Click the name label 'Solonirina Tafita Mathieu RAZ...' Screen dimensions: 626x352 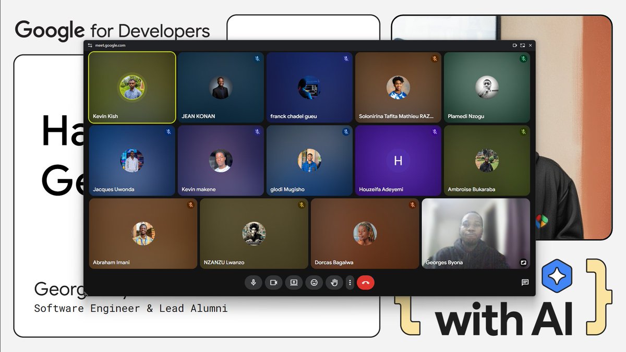(396, 116)
